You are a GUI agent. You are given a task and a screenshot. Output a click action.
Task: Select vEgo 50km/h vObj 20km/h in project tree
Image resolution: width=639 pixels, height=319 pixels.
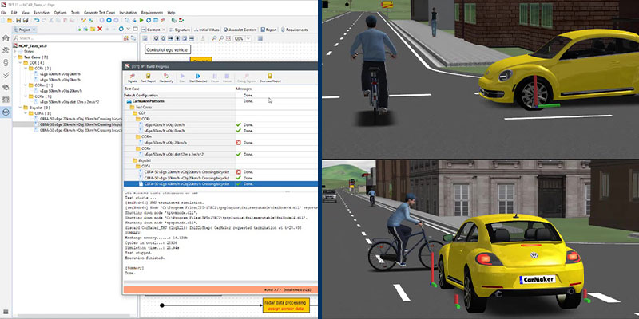pyautogui.click(x=62, y=91)
